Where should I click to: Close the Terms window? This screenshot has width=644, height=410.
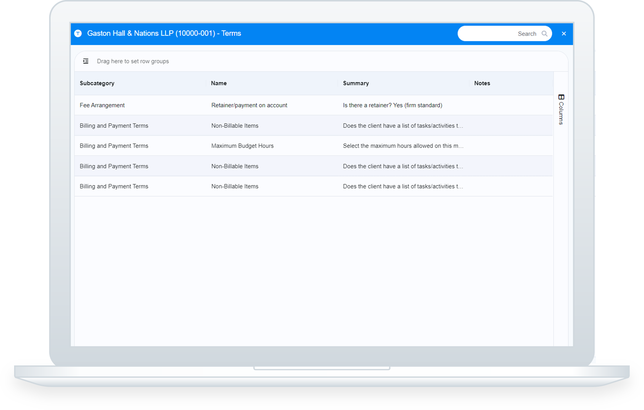pos(564,33)
